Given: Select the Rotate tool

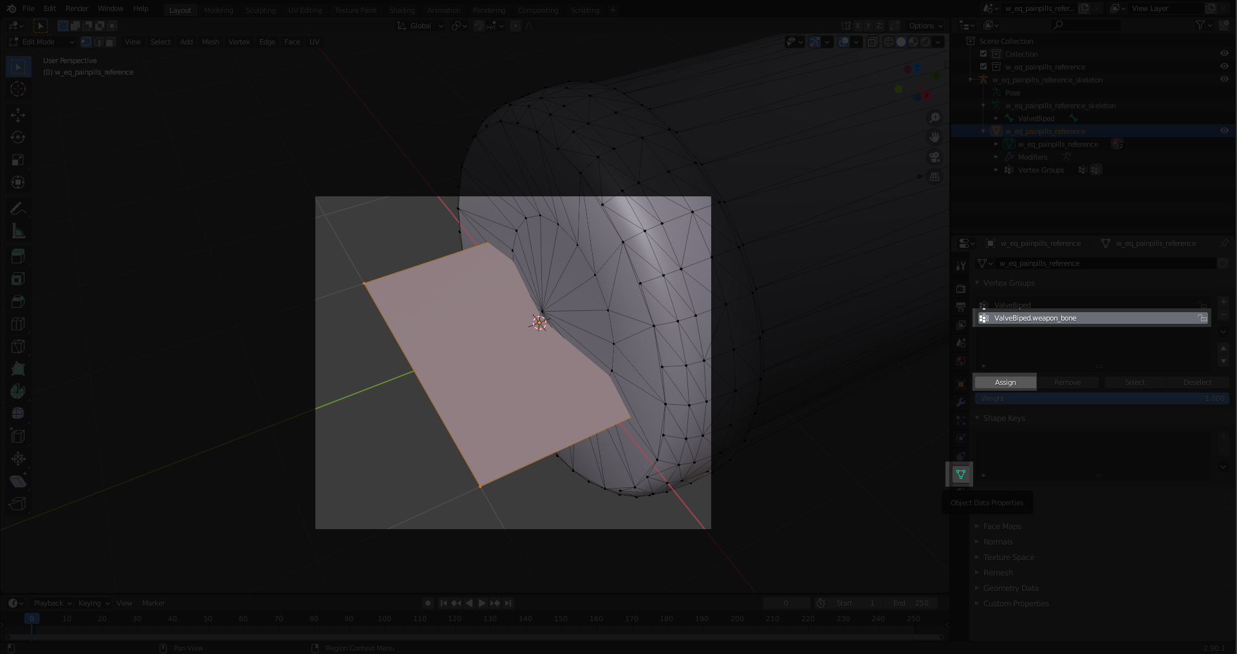Looking at the screenshot, I should pos(18,137).
